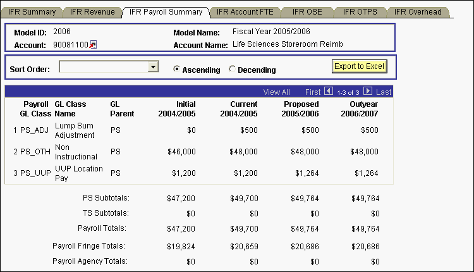Open the IFR Overhead tab
This screenshot has width=474, height=272.
click(417, 12)
